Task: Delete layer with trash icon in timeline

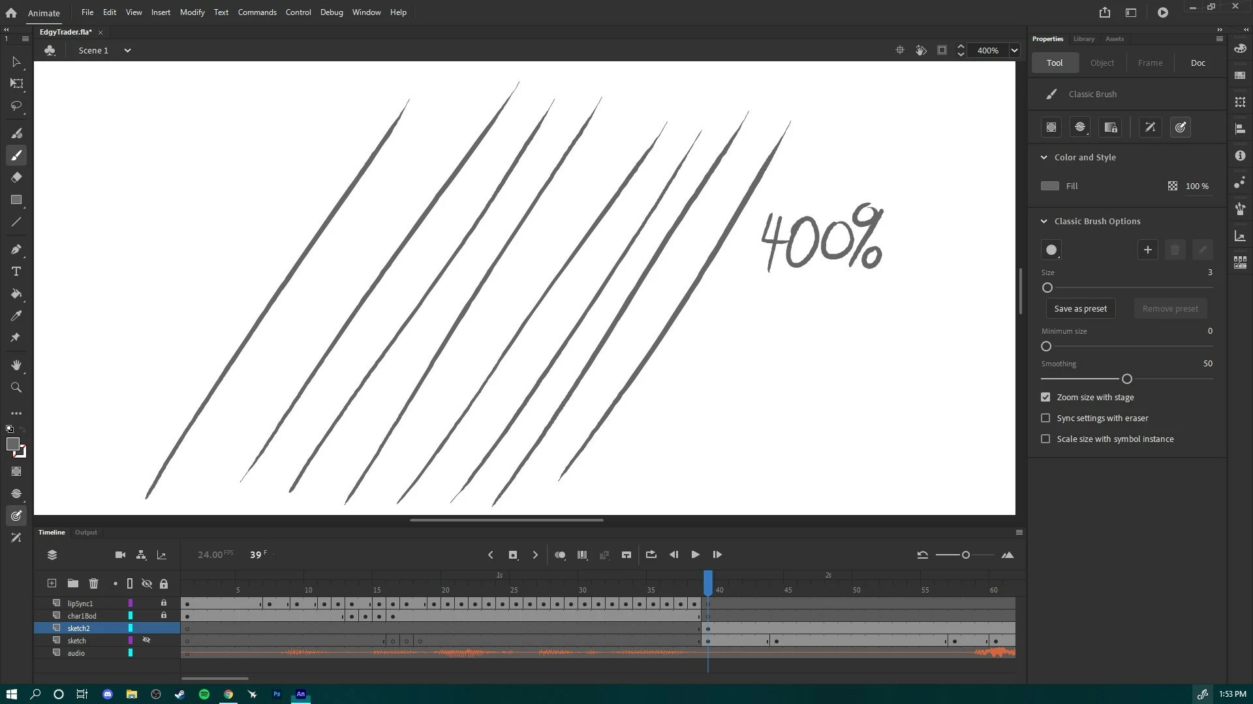Action: [93, 583]
